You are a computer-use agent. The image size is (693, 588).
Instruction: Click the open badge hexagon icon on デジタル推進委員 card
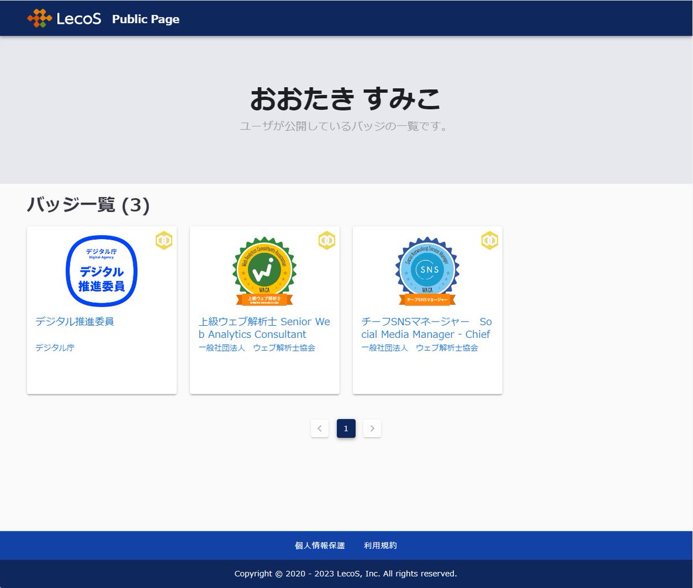164,240
